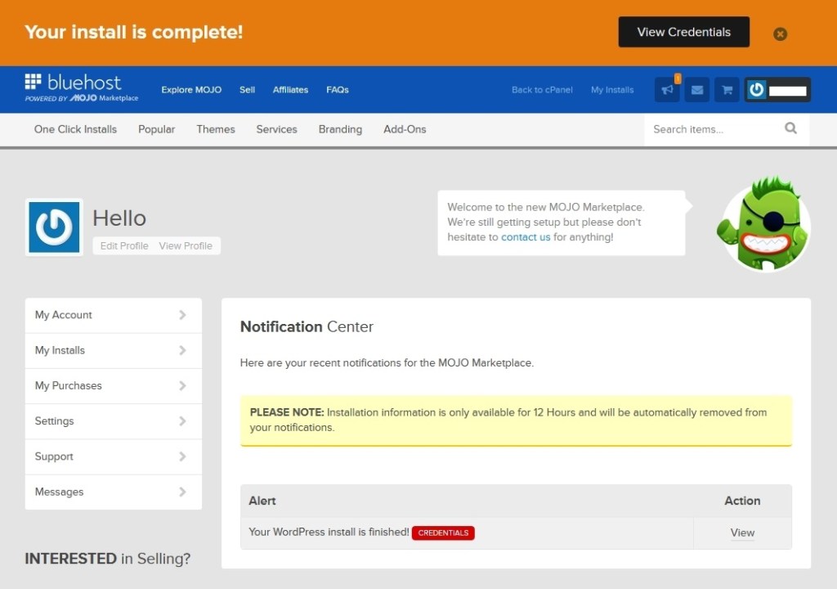Click View in Action column
The height and width of the screenshot is (589, 837).
(x=742, y=533)
